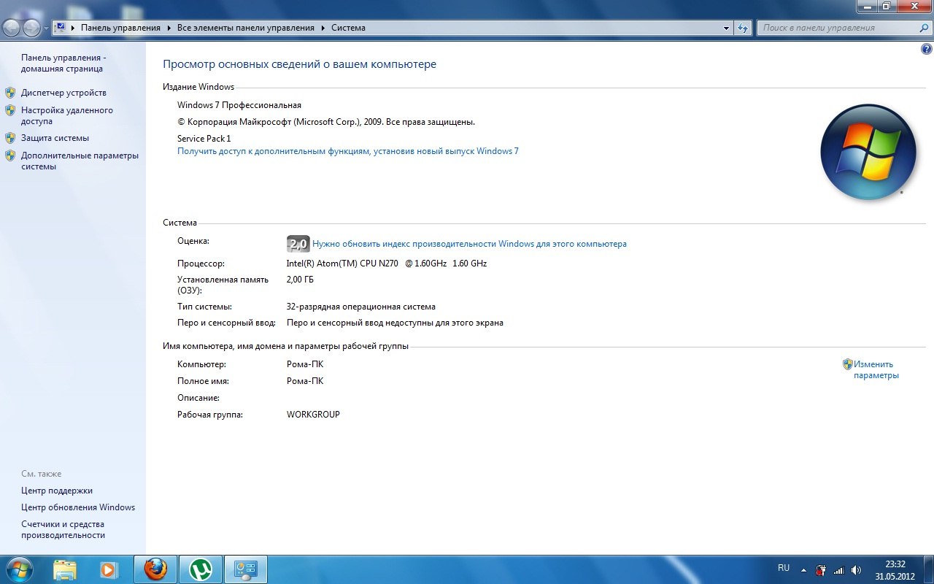Click link "Получить доступ к дополнительным функциям"
Image resolution: width=934 pixels, height=584 pixels.
347,151
